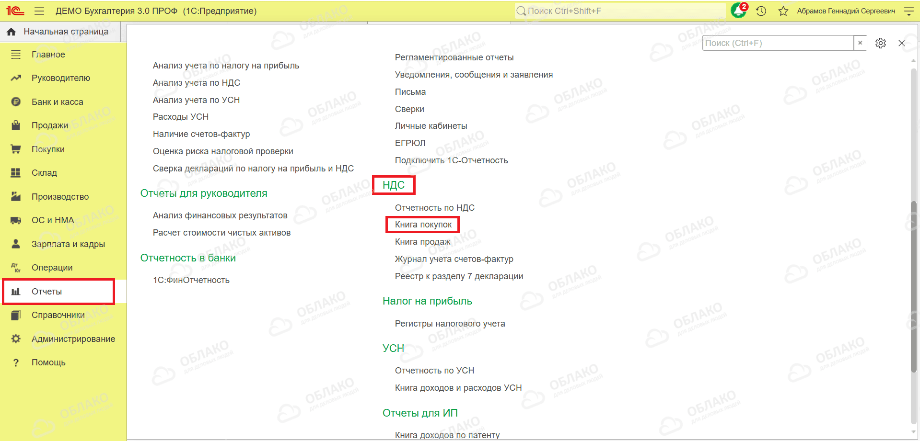Screen dimensions: 920x441
Task: Open 1С:ФинОтчетность
Action: (191, 280)
